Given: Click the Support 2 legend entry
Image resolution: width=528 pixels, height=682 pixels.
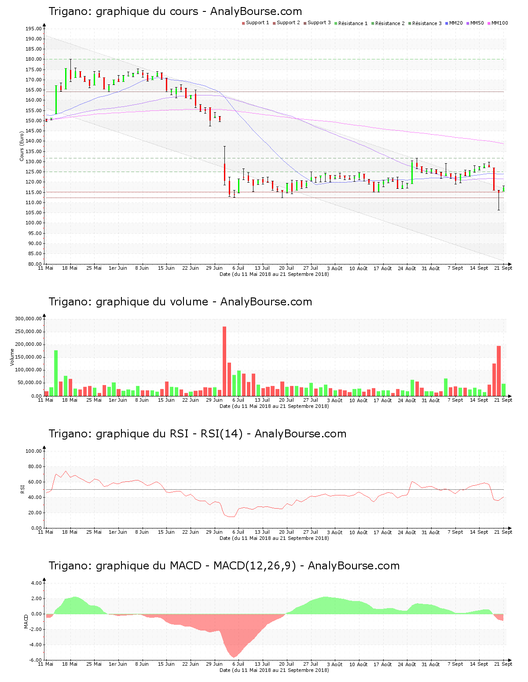Looking at the screenshot, I should tap(286, 23).
